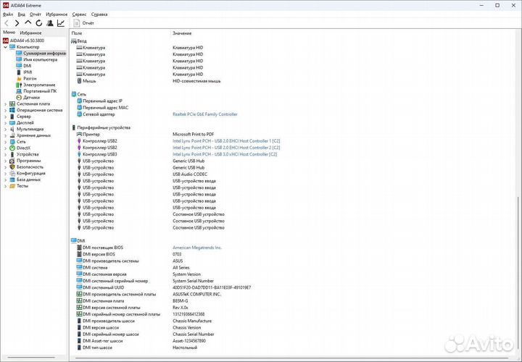Viewport: 522px width, 362px height.
Task: Switch to the Меню sidebar tab
Action: [x=9, y=33]
